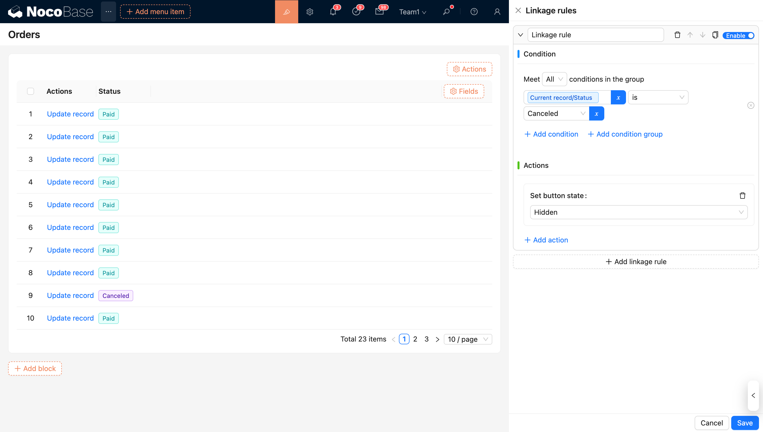The image size is (763, 432).
Task: Focus the Linkage rule name field
Action: (x=595, y=35)
